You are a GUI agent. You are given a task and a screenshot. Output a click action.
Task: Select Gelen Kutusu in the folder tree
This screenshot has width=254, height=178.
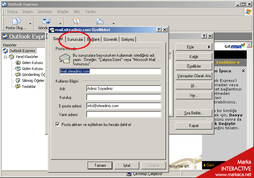(x=32, y=63)
